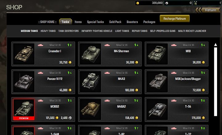The width and height of the screenshot is (222, 135).
Task: Click the green crew icon on T-54 card
Action: [202, 100]
